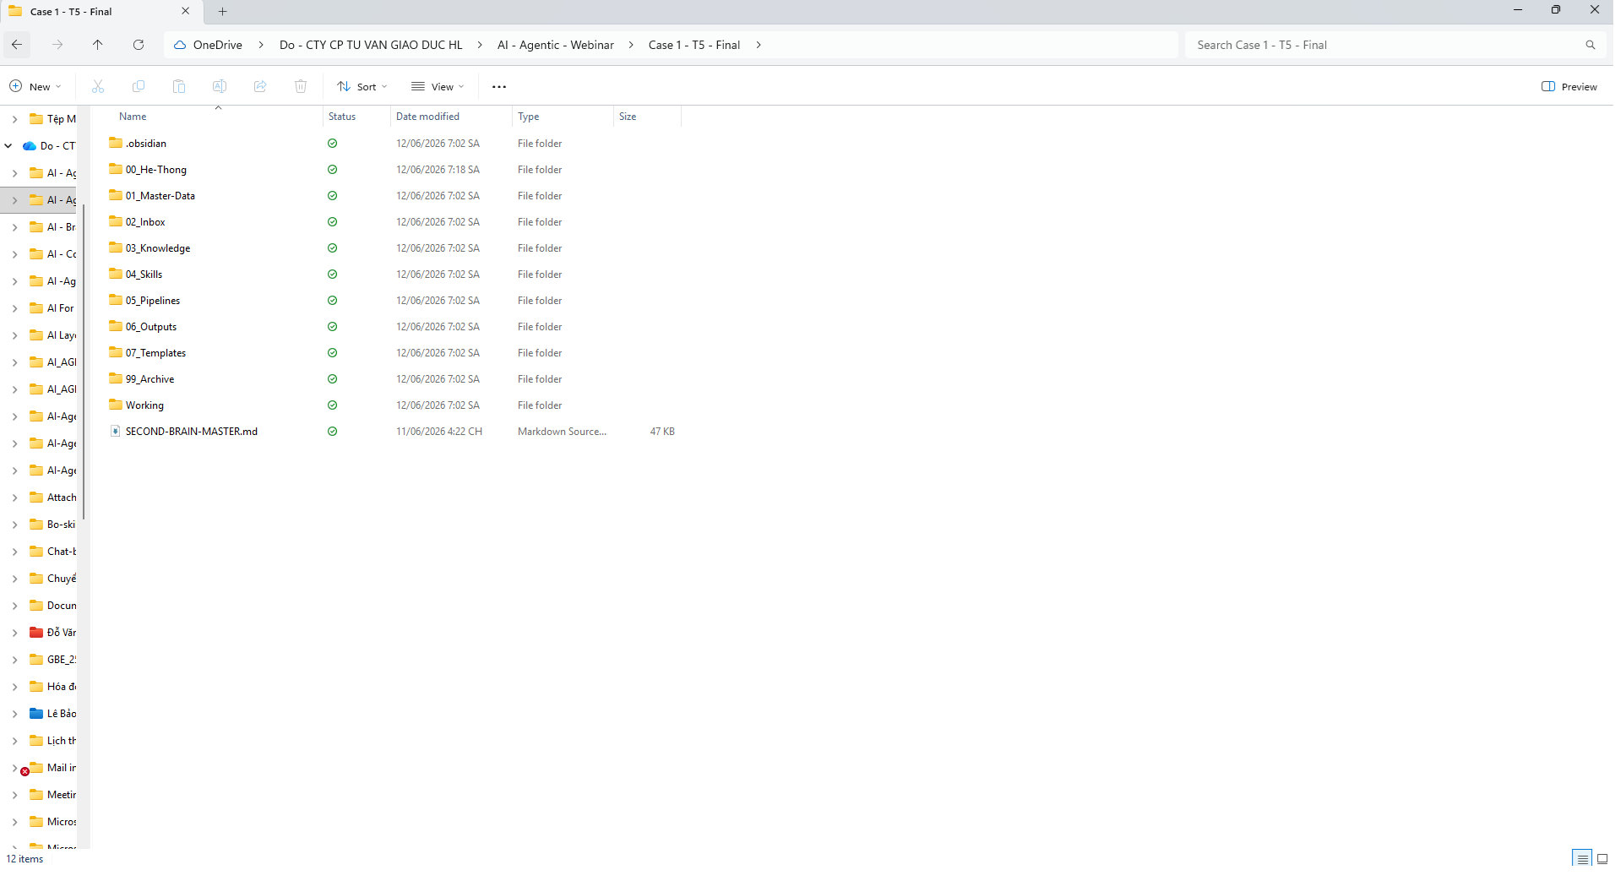1615x881 pixels.
Task: Open the New dropdown menu
Action: (x=35, y=86)
